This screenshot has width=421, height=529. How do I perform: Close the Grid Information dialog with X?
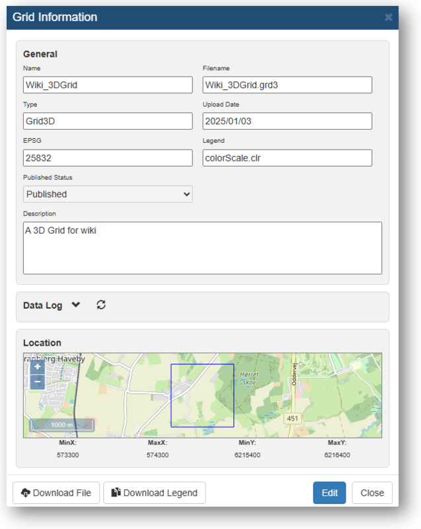(389, 17)
